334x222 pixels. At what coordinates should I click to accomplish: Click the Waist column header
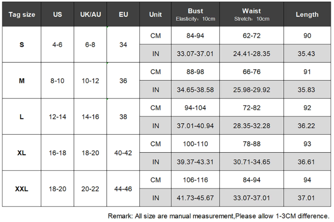[251, 15]
